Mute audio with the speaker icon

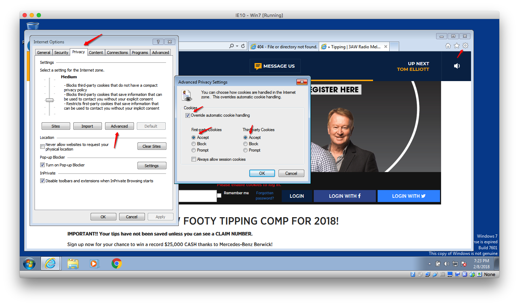coord(457,66)
